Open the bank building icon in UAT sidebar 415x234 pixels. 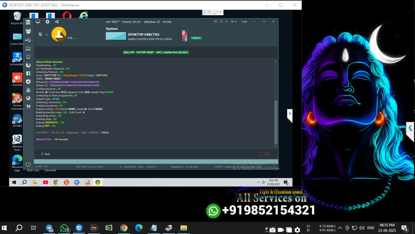[x=28, y=22]
